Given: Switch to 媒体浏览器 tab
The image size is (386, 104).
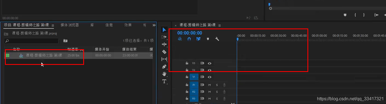Looking at the screenshot, I should click(x=70, y=25).
